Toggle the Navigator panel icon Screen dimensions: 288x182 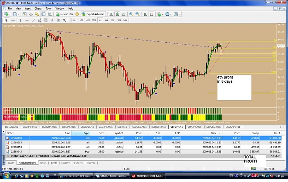click(x=37, y=14)
